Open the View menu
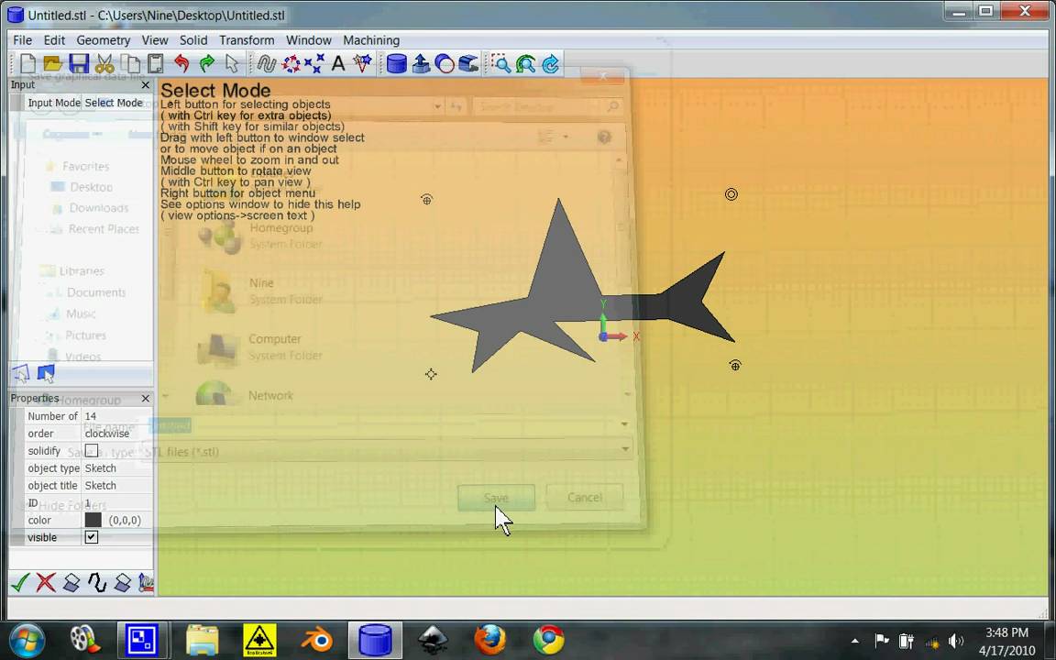Viewport: 1056px width, 660px height. coord(154,40)
